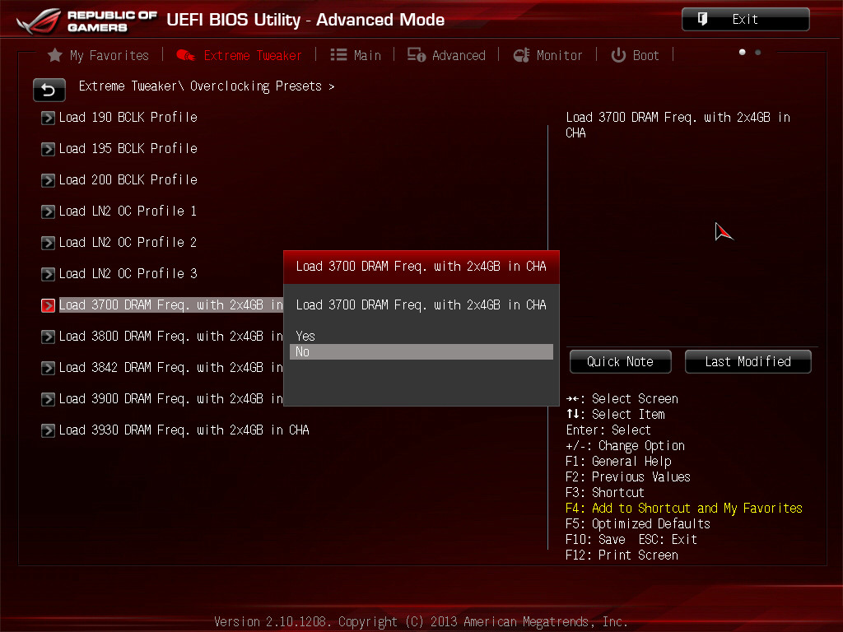Switch to the Main tab

[x=356, y=55]
